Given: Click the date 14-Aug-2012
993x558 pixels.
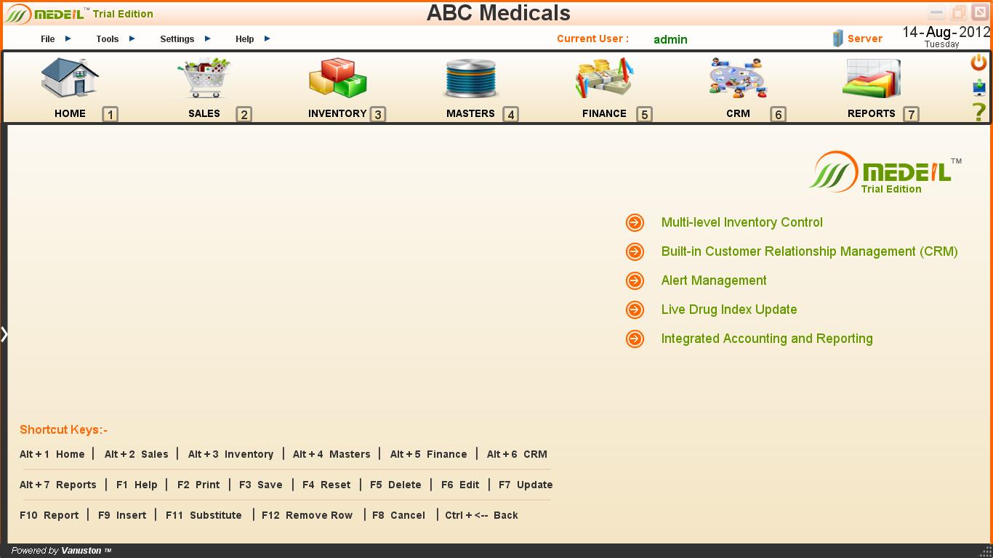Looking at the screenshot, I should [946, 32].
